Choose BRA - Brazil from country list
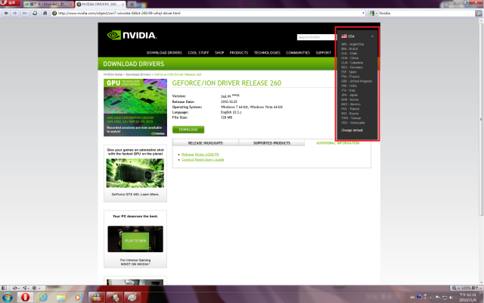 (x=349, y=48)
